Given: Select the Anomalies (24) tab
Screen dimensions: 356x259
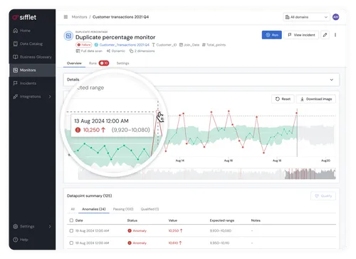Looking at the screenshot, I should click(x=94, y=209).
